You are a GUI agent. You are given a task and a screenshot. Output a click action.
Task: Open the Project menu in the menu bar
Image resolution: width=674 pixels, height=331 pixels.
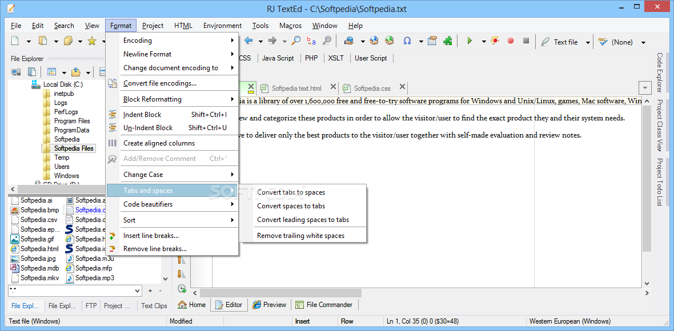(153, 25)
